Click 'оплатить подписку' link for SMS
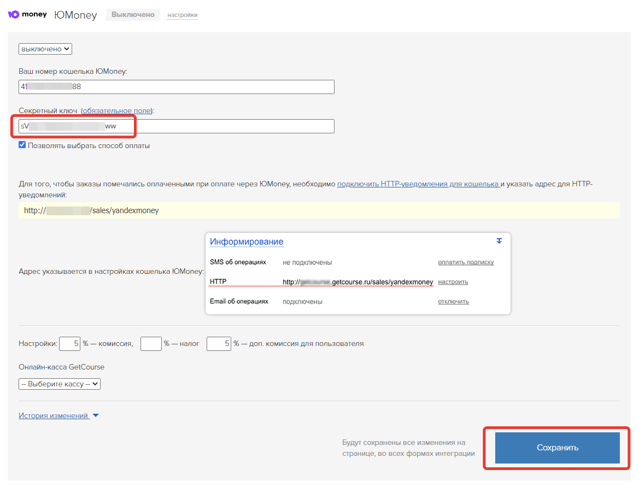The height and width of the screenshot is (487, 639). [466, 262]
